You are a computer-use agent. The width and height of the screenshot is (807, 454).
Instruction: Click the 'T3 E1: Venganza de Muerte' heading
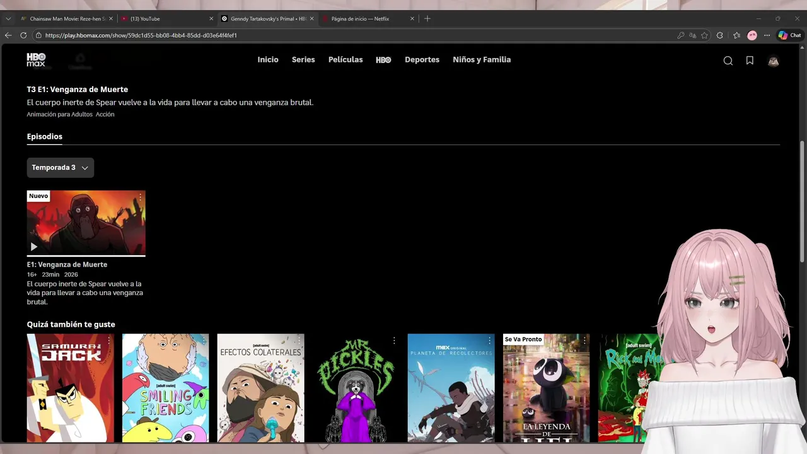(x=78, y=90)
